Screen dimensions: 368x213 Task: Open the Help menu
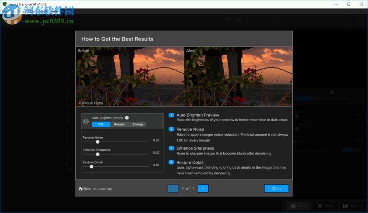[x=54, y=11]
